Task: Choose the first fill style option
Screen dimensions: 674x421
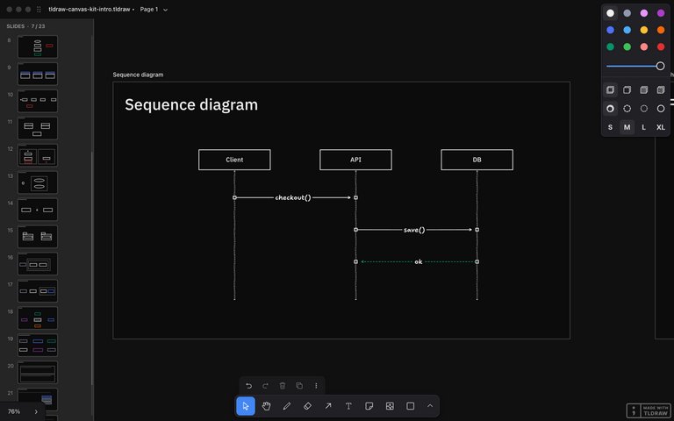Action: (610, 89)
